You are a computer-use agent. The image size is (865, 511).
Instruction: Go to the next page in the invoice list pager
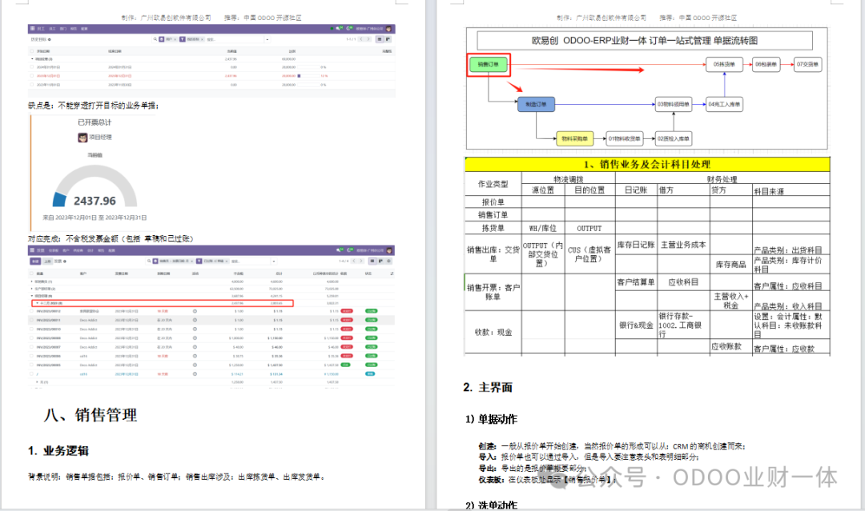[360, 261]
